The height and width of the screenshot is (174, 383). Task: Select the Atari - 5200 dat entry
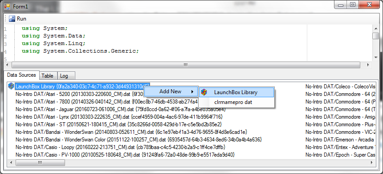[80, 94]
